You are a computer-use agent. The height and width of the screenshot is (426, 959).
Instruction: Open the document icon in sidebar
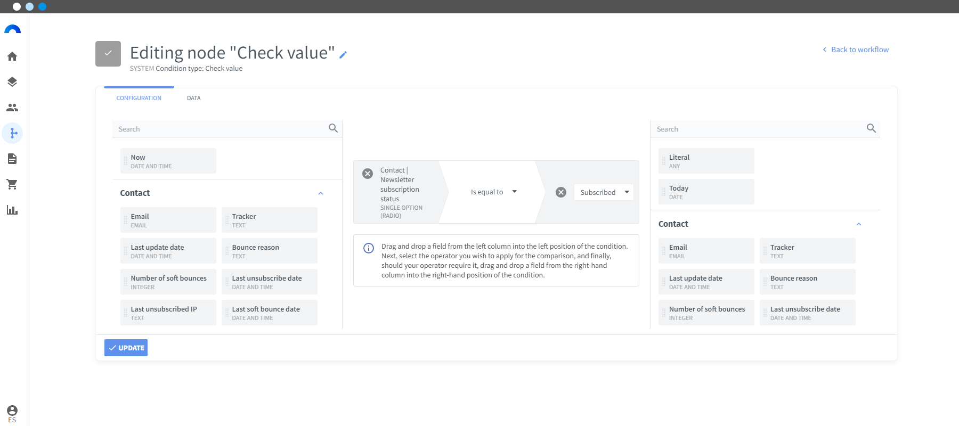point(12,159)
